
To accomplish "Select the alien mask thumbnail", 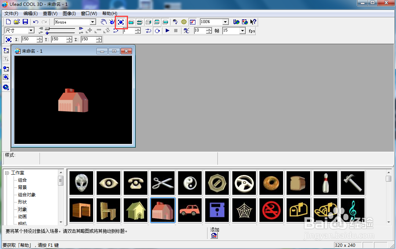I will [x=81, y=183].
